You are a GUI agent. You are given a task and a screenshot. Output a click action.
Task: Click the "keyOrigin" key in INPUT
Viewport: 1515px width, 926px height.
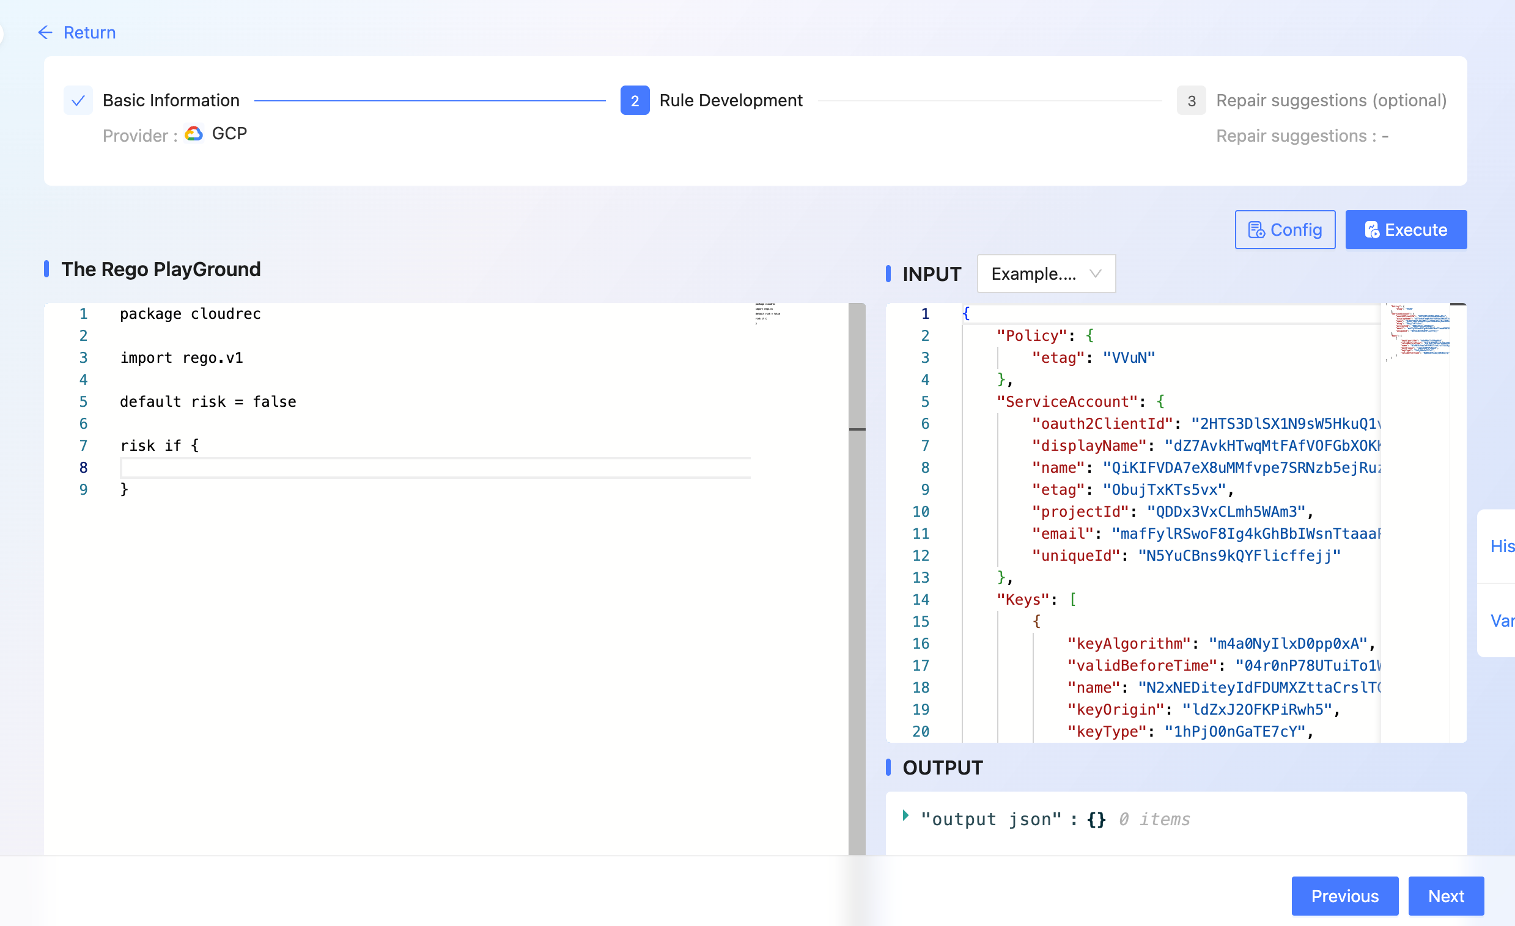(1115, 710)
